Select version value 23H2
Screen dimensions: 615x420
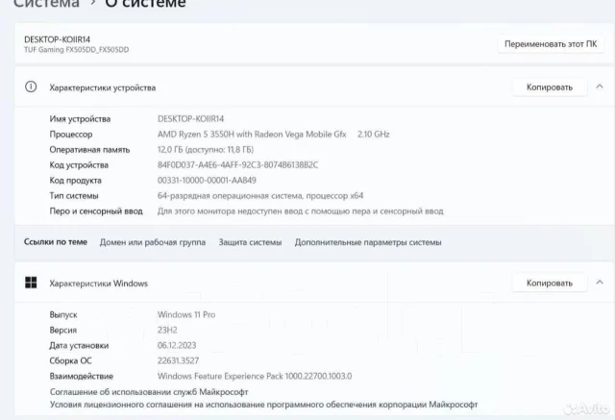[167, 330]
